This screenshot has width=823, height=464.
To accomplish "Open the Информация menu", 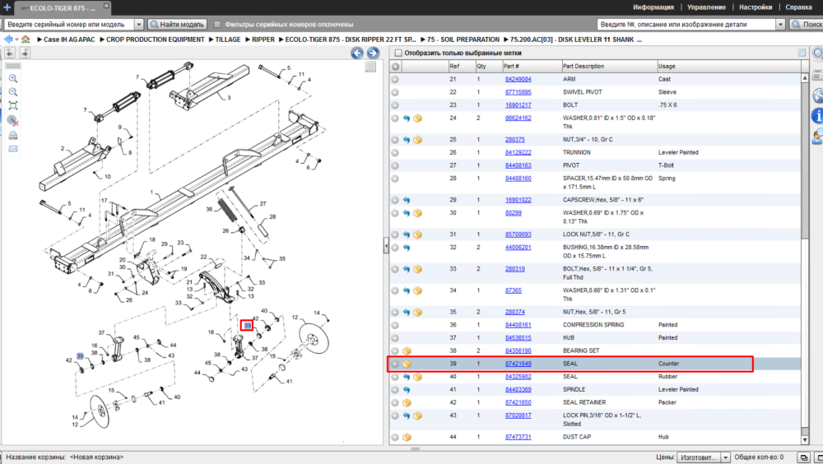I will point(653,7).
